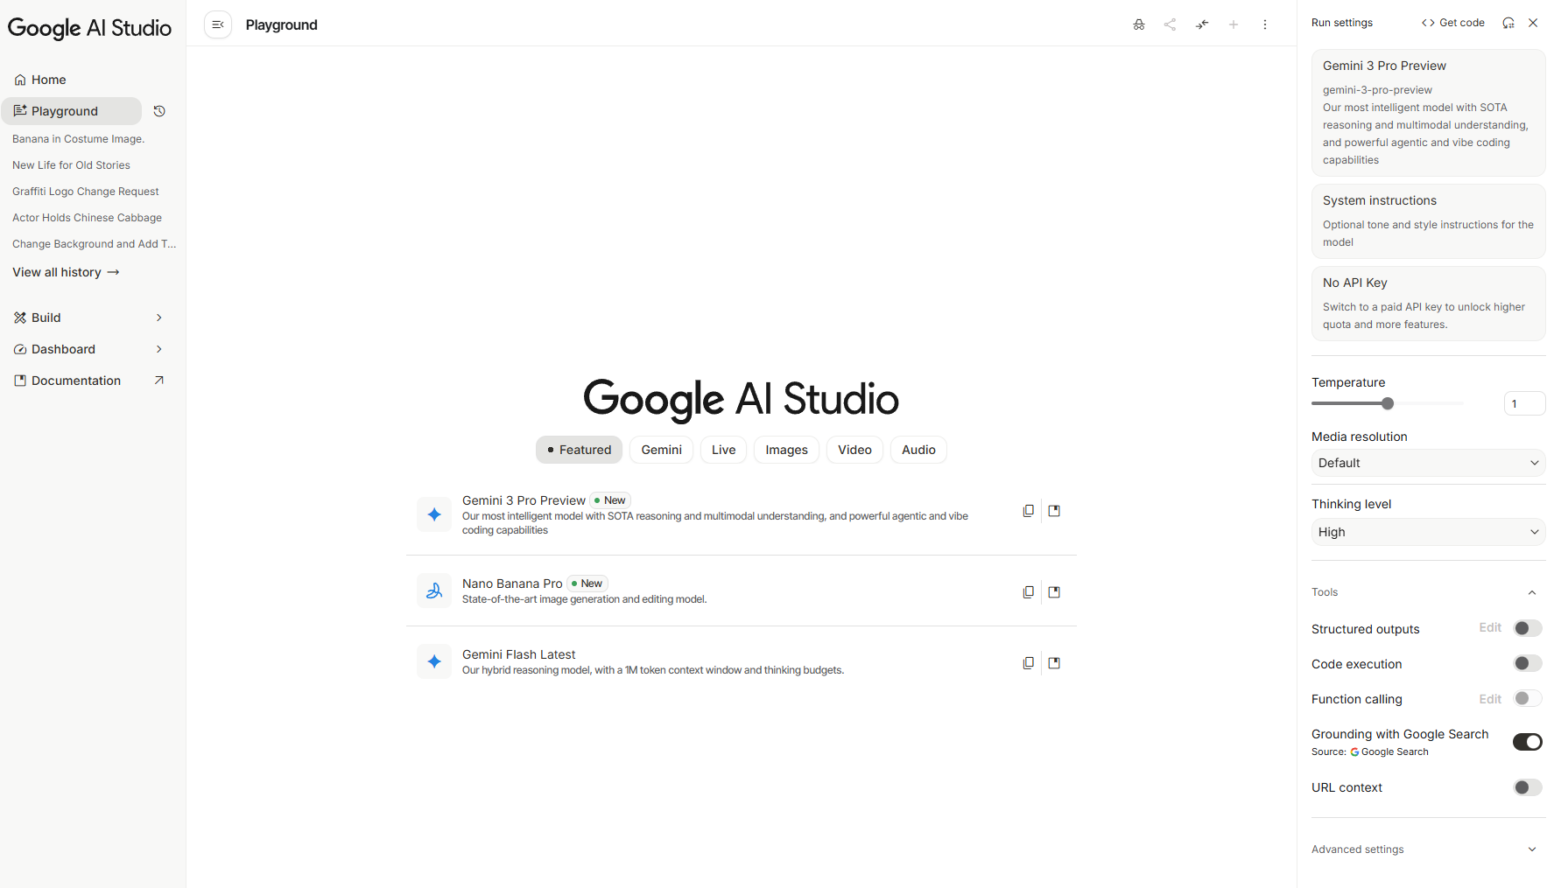
Task: Open Documentation external link arrow
Action: [159, 381]
